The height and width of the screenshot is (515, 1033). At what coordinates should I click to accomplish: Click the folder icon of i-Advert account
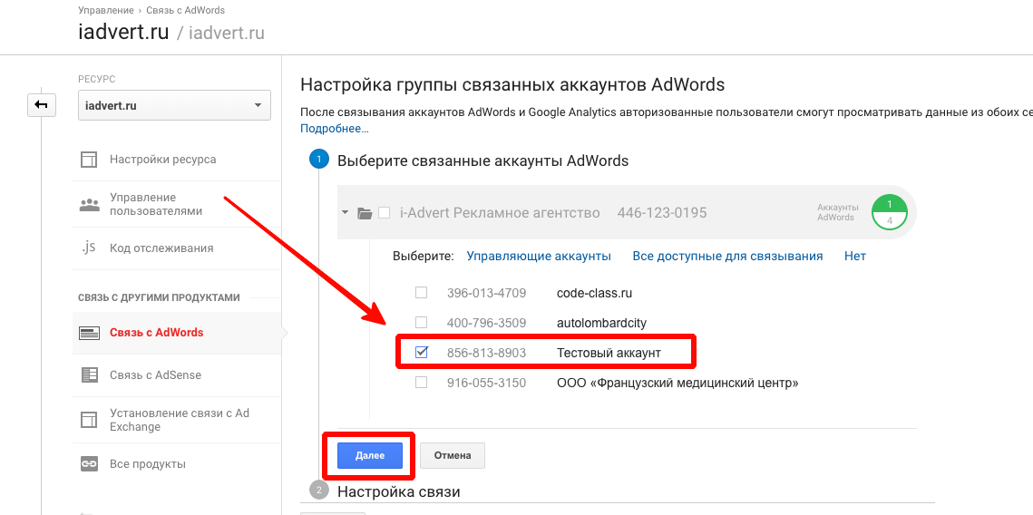tap(365, 213)
